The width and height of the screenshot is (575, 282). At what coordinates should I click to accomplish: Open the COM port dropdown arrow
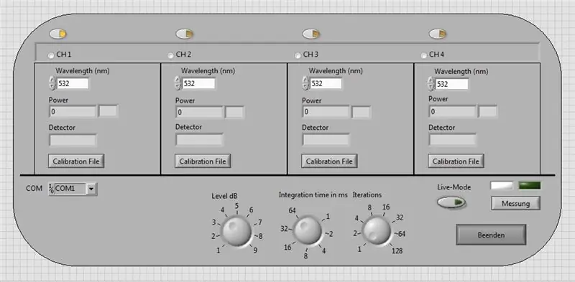point(91,189)
